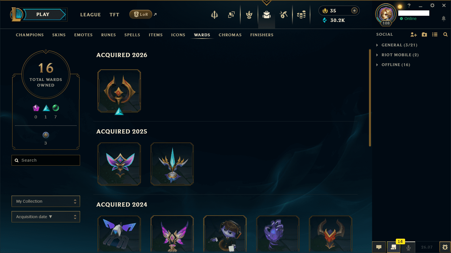451x253 pixels.
Task: Click the new folder icon in Social
Action: pyautogui.click(x=424, y=35)
